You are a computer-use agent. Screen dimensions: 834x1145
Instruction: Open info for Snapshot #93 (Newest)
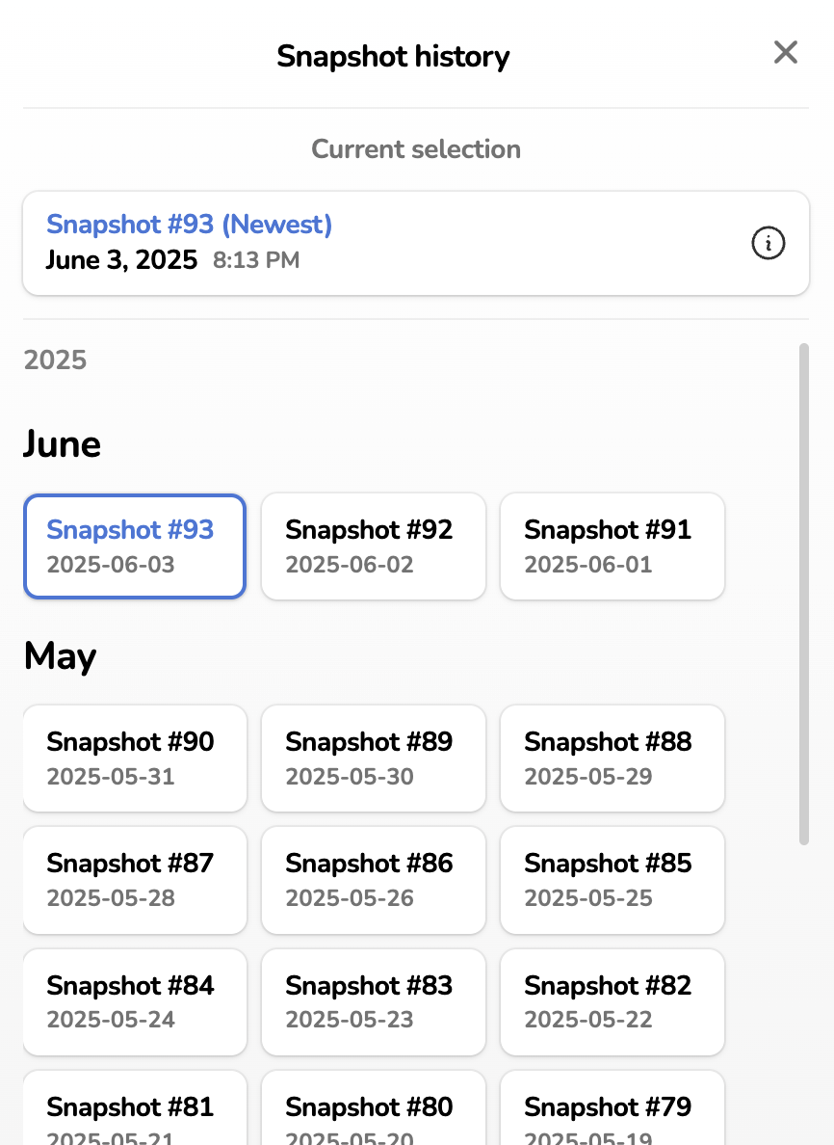pos(768,244)
